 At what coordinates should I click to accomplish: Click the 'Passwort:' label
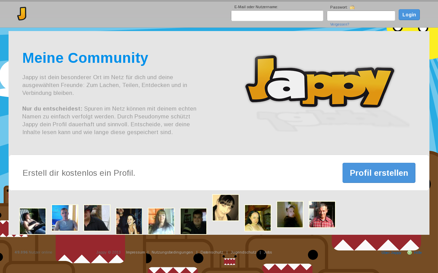339,7
